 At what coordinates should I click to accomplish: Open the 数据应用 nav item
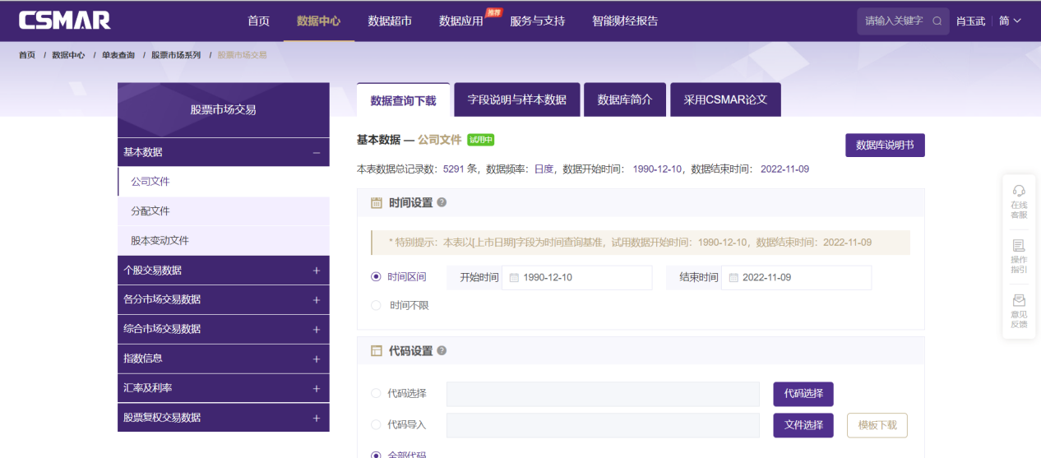[461, 21]
